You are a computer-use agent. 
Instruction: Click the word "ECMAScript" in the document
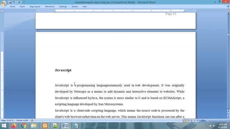(x=172, y=98)
